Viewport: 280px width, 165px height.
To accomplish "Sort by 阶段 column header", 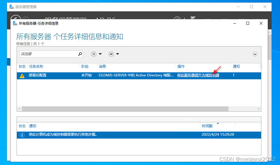I will coord(85,67).
